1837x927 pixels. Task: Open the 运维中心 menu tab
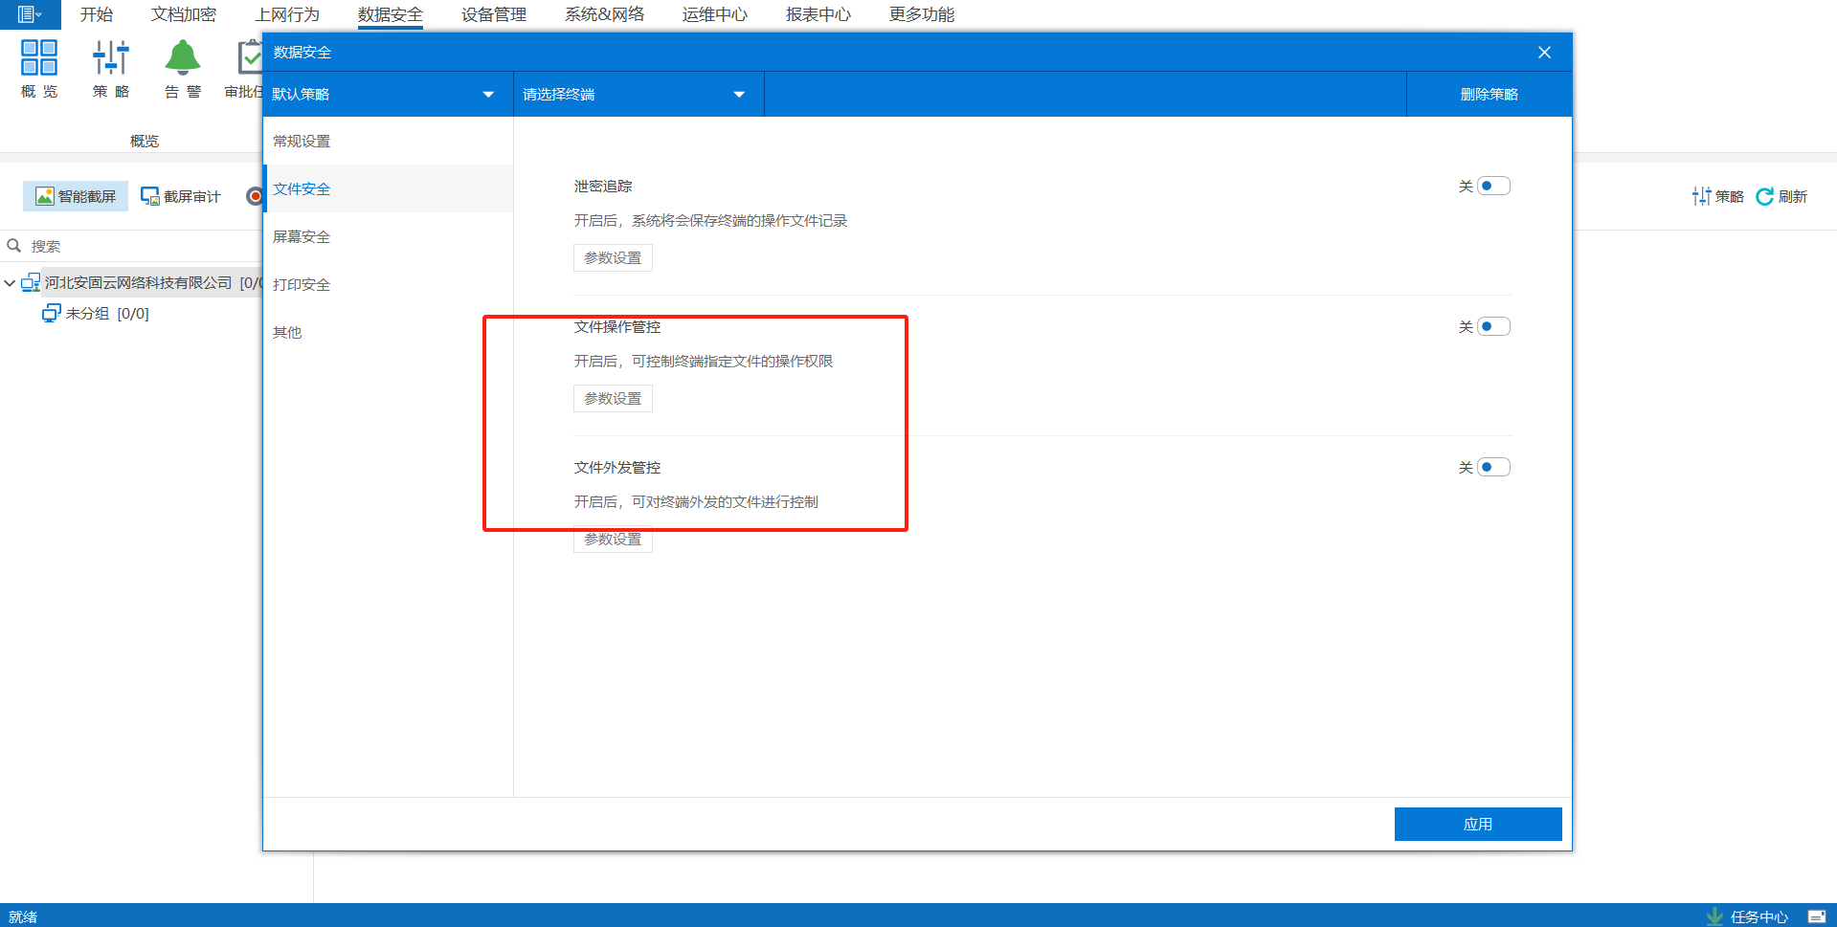tap(715, 14)
